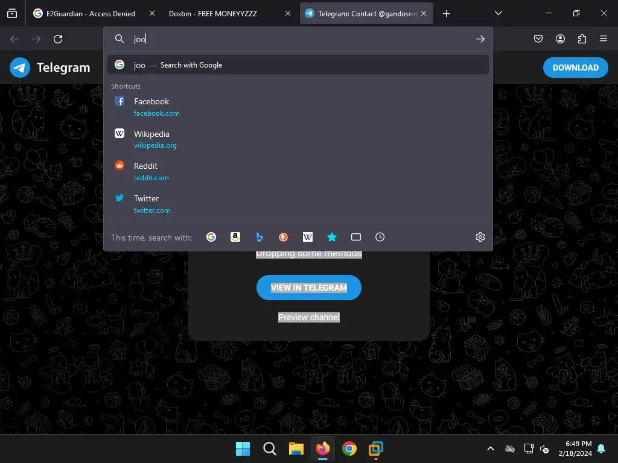The image size is (618, 463).
Task: Open the Twitter shortcut
Action: pos(298,204)
